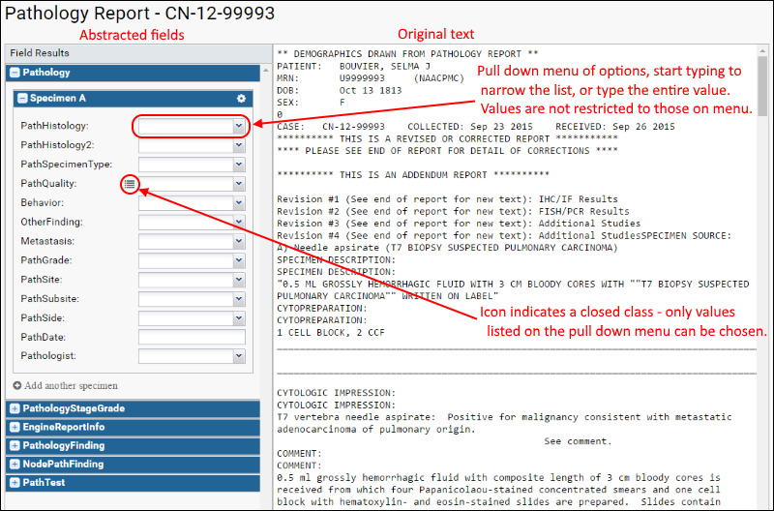Screen dimensions: 774x511
Task: Click into the Metastasis text box
Action: point(186,241)
